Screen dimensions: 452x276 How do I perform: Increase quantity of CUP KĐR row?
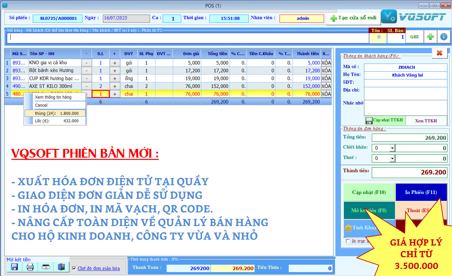[115, 78]
